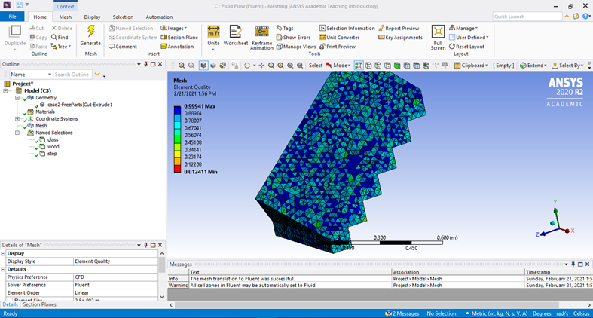Click the red minimum quality legend color
The width and height of the screenshot is (593, 318).
point(177,170)
